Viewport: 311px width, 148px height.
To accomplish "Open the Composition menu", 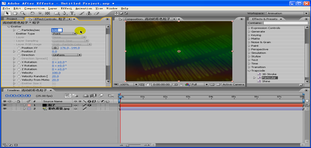I will [x=34, y=9].
